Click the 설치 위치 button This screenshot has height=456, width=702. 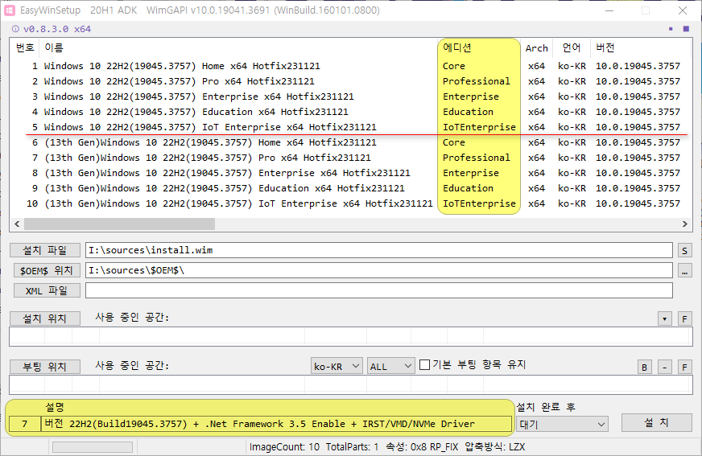45,318
